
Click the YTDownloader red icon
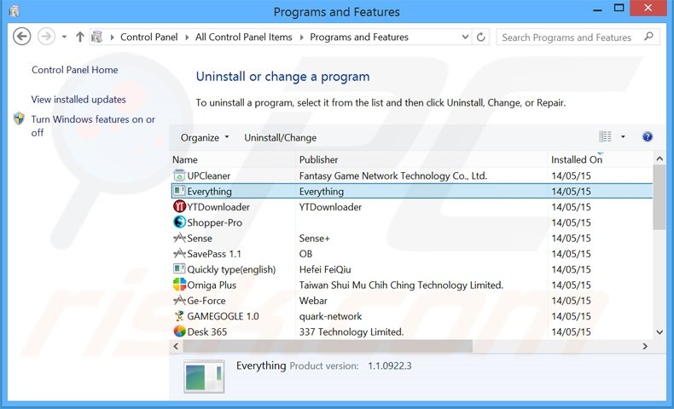pyautogui.click(x=179, y=207)
